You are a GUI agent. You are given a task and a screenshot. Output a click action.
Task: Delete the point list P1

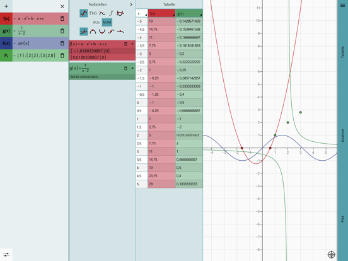62,55
